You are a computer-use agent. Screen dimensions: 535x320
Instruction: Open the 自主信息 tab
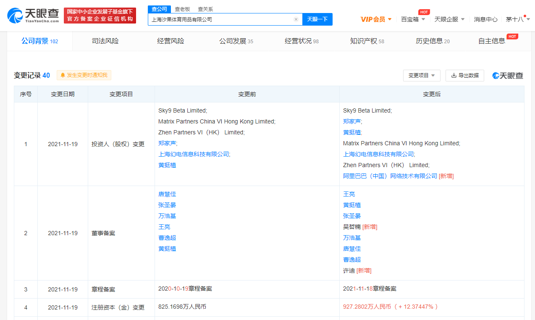click(492, 41)
